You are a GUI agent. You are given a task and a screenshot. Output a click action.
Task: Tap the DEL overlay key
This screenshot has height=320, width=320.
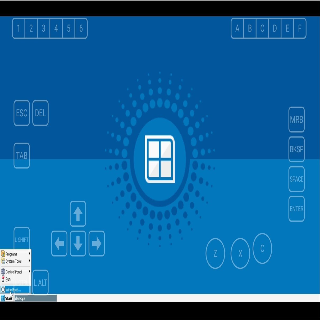click(x=40, y=113)
